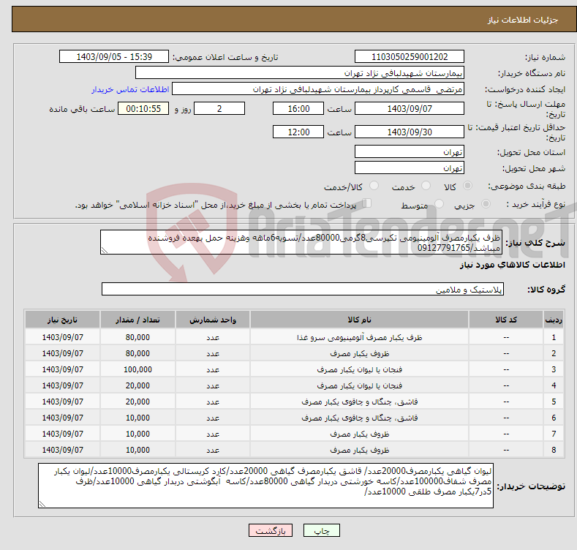Viewport: 577px width, 550px height.
Task: Select the کالا radio button
Action: pyautogui.click(x=467, y=186)
